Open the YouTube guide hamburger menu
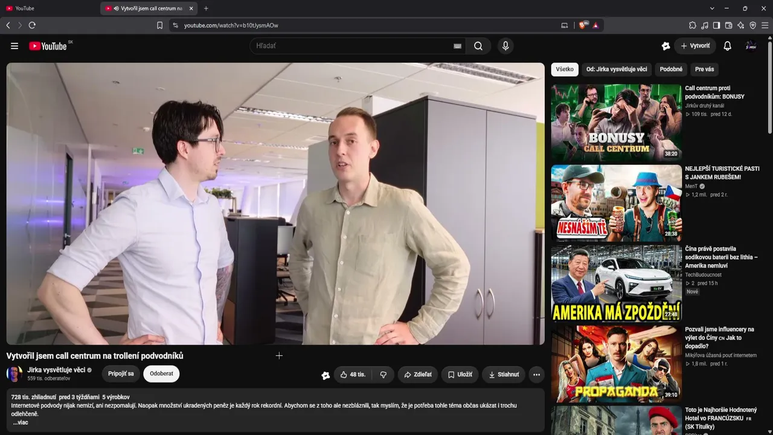 click(14, 46)
